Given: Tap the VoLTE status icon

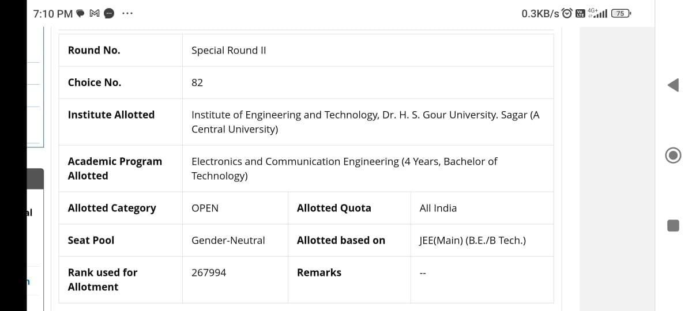Looking at the screenshot, I should (x=580, y=13).
